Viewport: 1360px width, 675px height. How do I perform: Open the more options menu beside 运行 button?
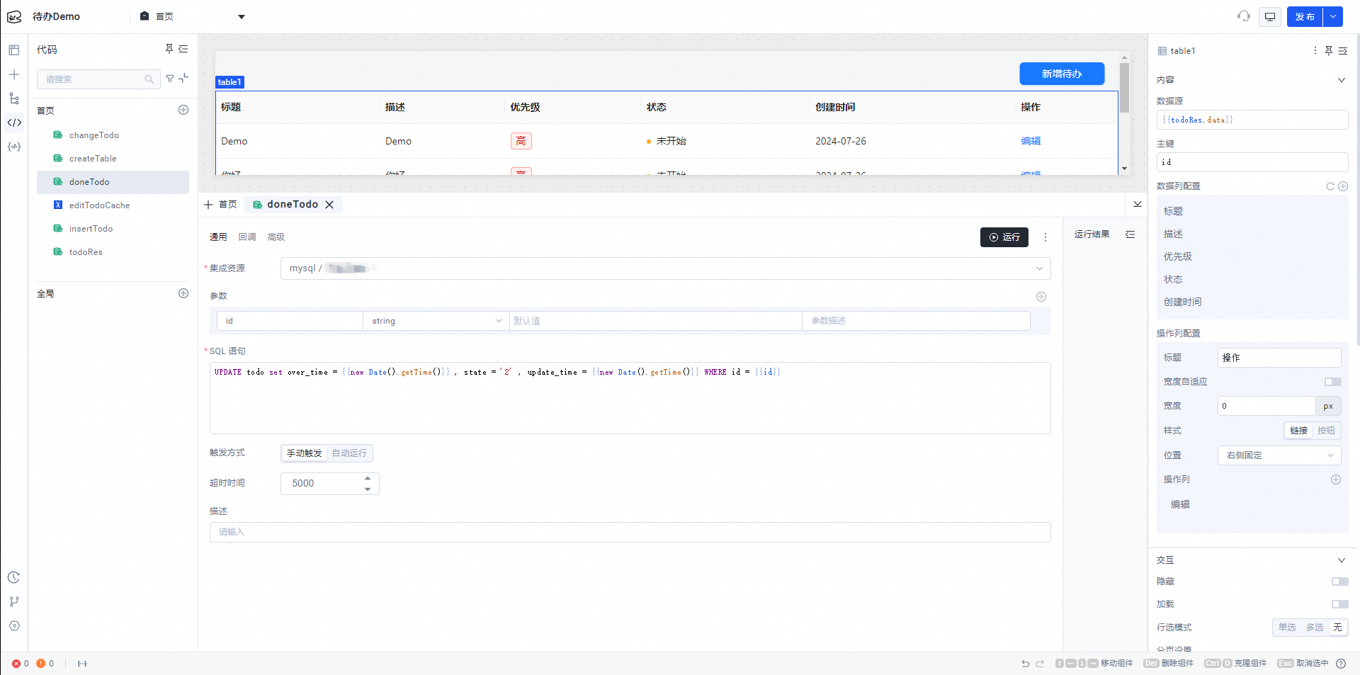(1045, 237)
